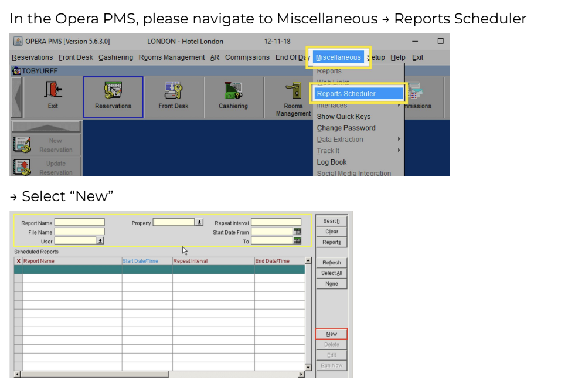Viewport: 585px width, 387px height.
Task: Click the Exit toolbar icon
Action: (x=53, y=97)
